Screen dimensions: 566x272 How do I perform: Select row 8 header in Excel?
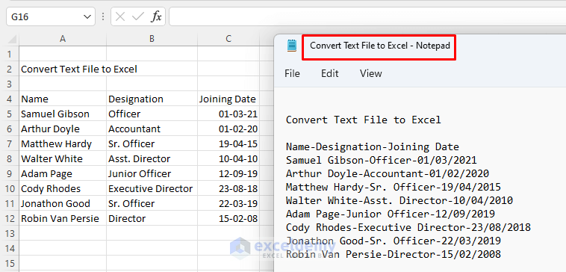[x=10, y=159]
